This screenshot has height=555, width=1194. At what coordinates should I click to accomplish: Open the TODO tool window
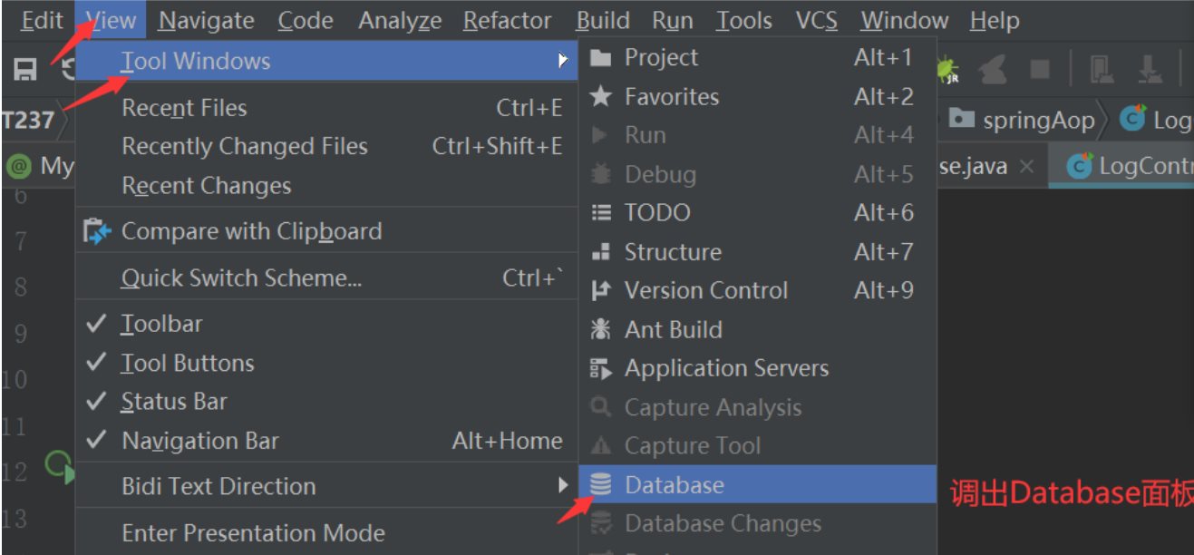pyautogui.click(x=757, y=213)
